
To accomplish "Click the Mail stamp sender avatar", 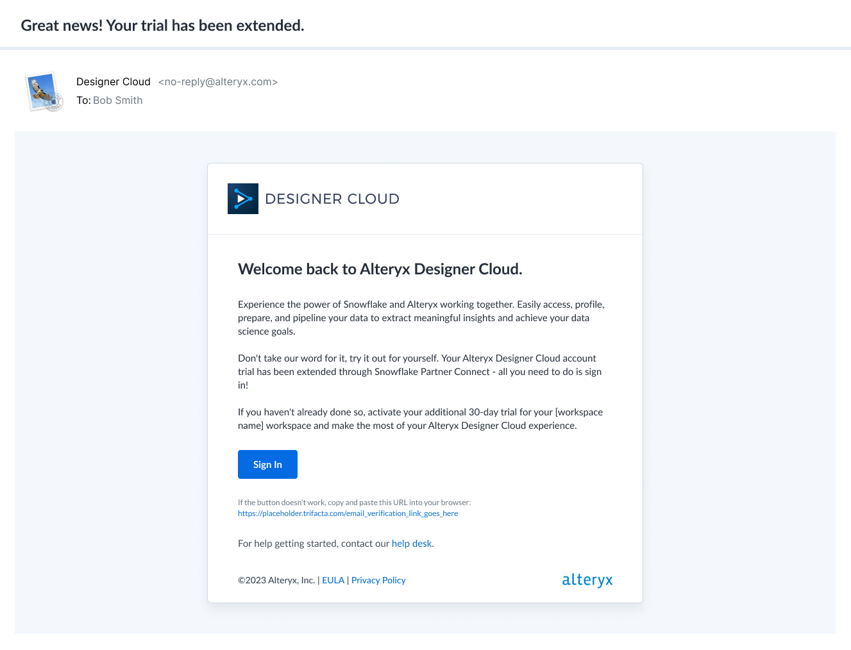I will (44, 92).
